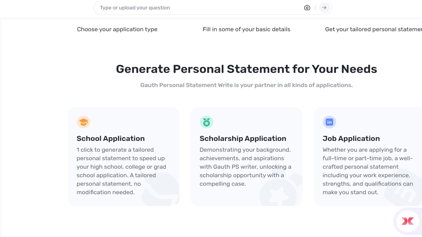Click "Get your tailored personal statement" step
The image size is (422, 237).
tap(373, 29)
